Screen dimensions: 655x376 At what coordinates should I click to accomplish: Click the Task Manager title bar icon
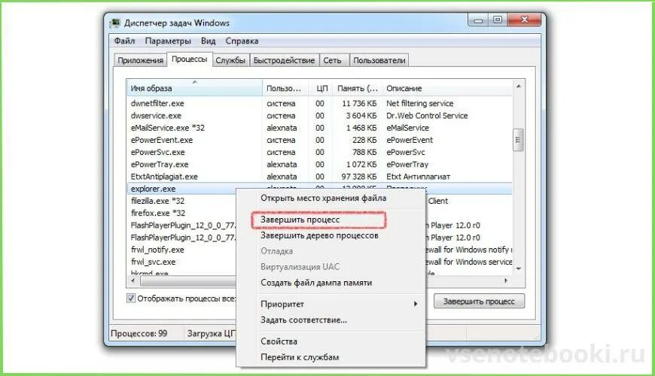click(x=115, y=23)
